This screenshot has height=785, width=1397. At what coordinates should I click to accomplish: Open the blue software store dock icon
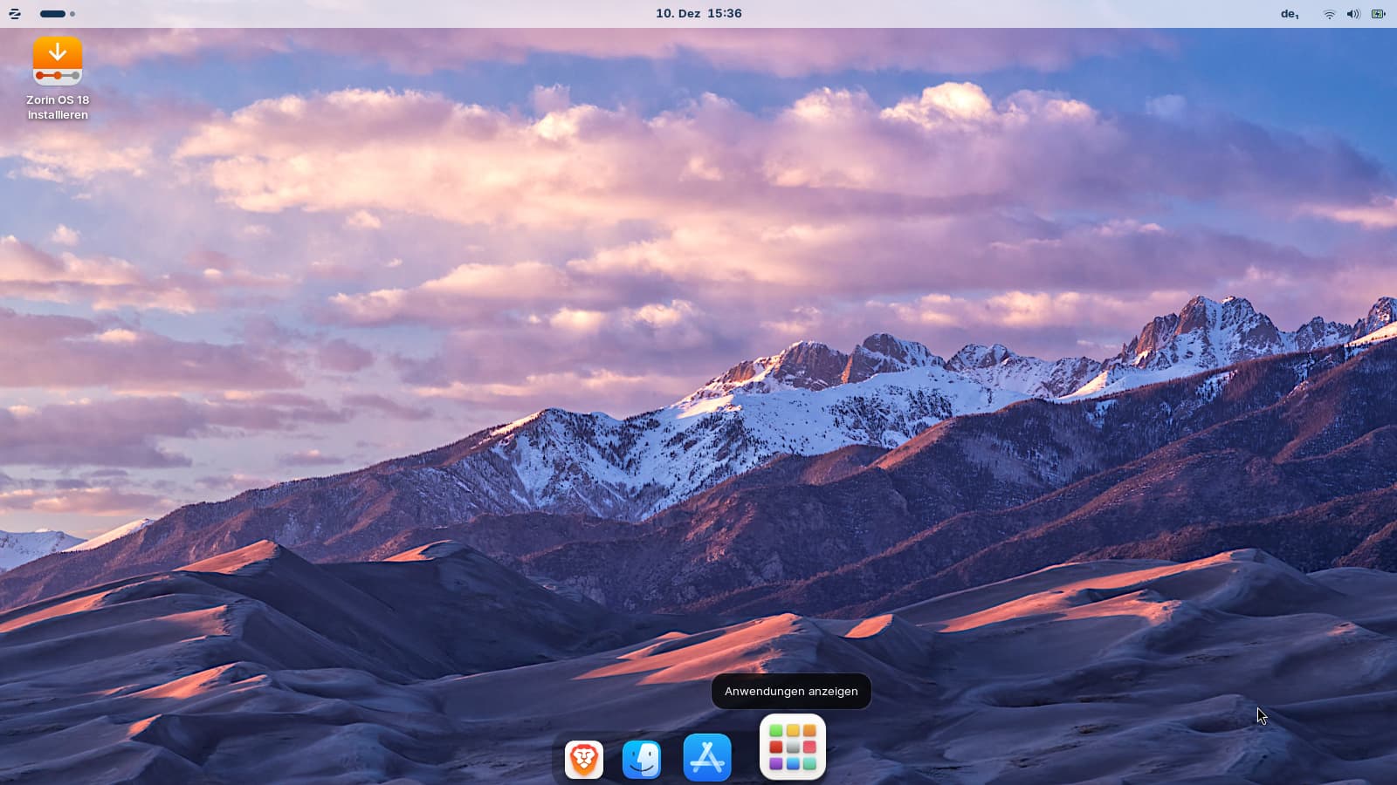click(x=706, y=758)
